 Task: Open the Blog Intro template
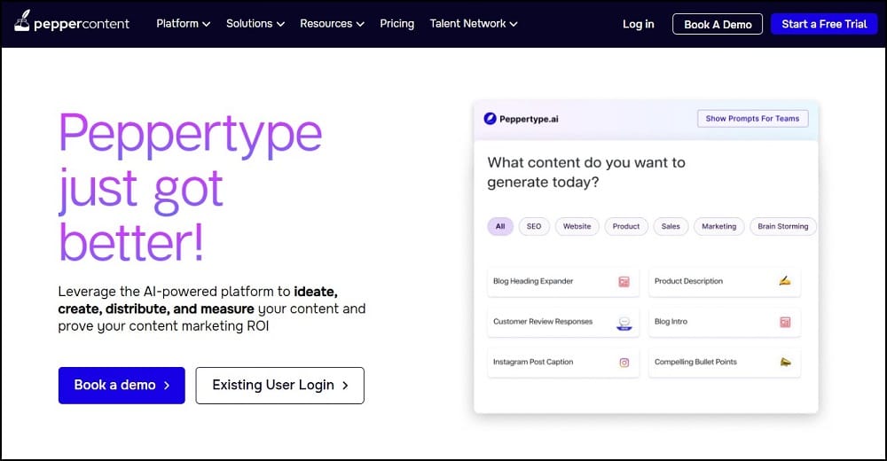click(x=725, y=323)
